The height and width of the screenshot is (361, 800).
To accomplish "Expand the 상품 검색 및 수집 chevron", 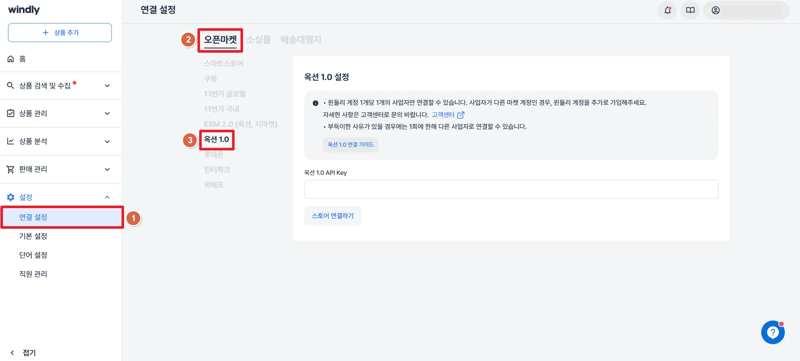I will [x=107, y=86].
